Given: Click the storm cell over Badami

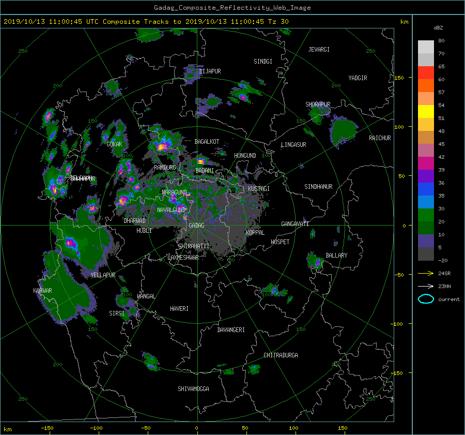Looking at the screenshot, I should (x=201, y=161).
